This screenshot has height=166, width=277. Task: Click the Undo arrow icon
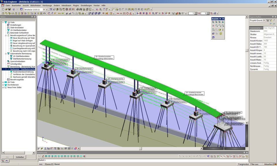tap(14, 9)
